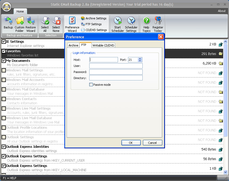The height and width of the screenshot is (181, 229).
Task: Click inside the Host field
Action: coord(104,59)
